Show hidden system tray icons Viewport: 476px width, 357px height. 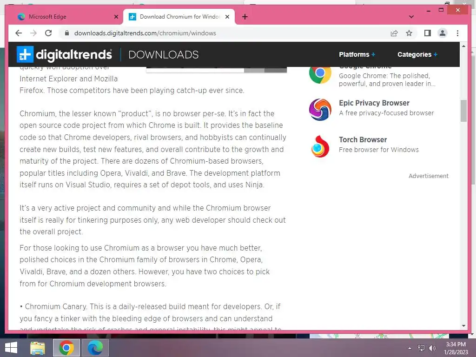coord(410,348)
